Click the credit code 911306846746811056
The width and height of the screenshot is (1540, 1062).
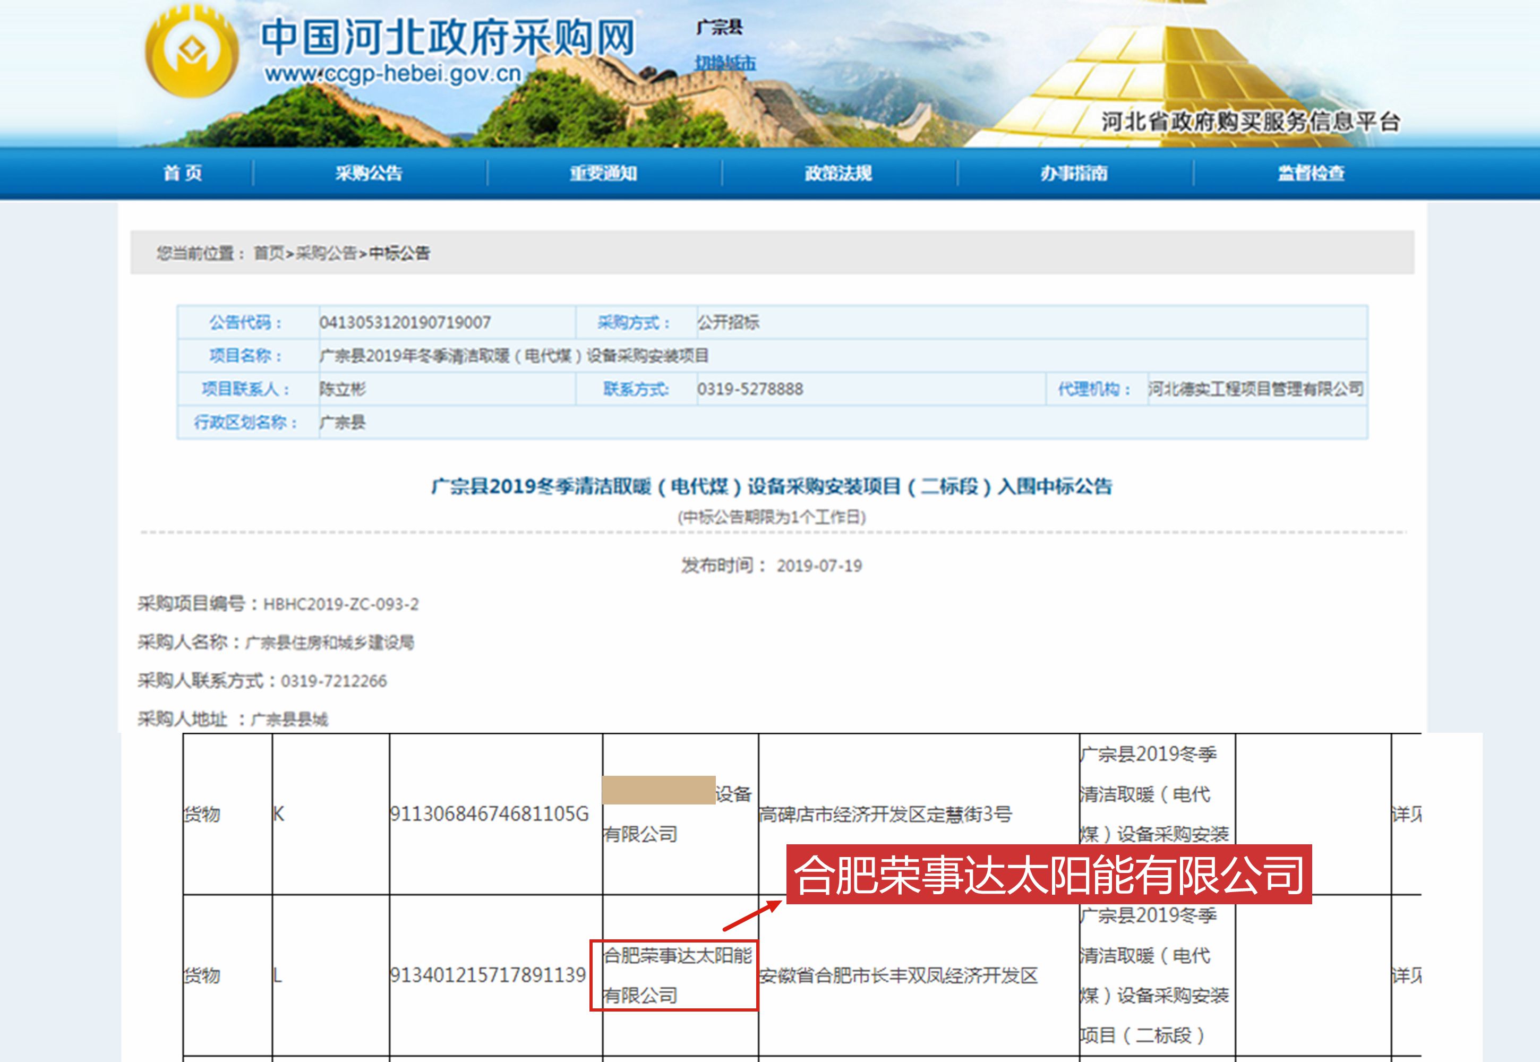[489, 814]
